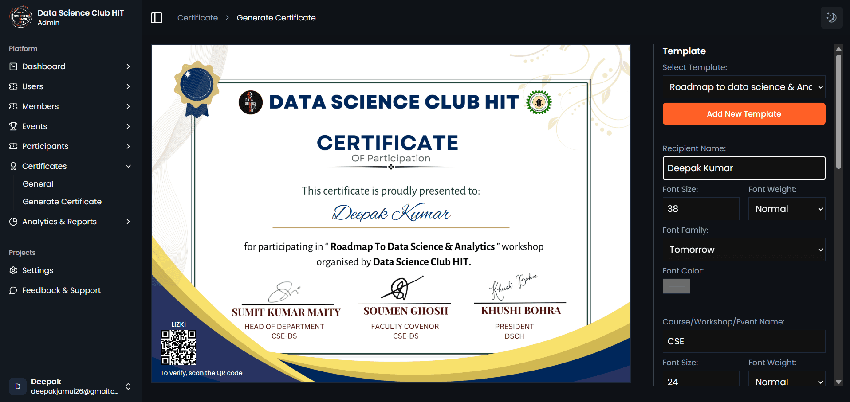Screen dimensions: 850x402
Task: Open the Select Template dropdown
Action: 744,86
